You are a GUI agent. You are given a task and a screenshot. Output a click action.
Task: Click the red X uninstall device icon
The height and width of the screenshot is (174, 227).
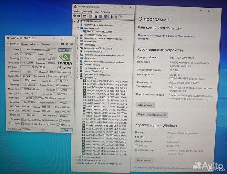pyautogui.click(x=116, y=17)
